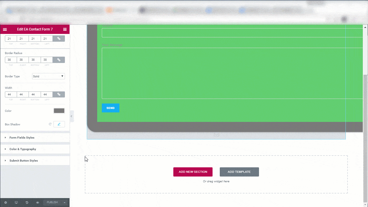This screenshot has width=368, height=207.
Task: Collapse the editor panel with side arrow
Action: (x=72, y=116)
